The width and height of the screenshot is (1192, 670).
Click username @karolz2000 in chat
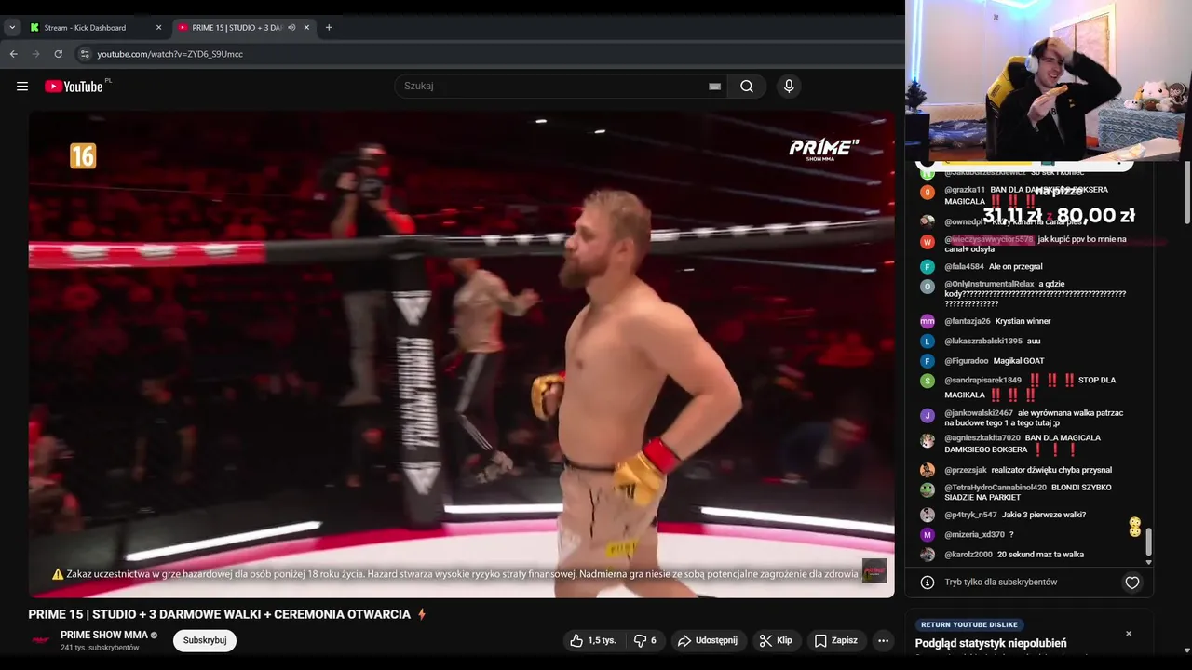point(968,555)
